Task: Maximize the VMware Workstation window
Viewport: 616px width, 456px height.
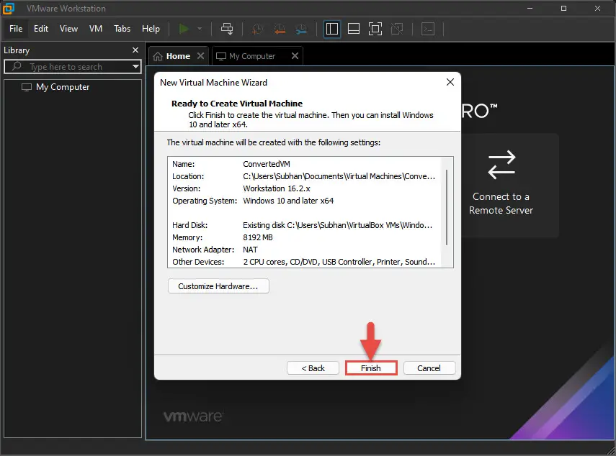Action: tap(563, 8)
